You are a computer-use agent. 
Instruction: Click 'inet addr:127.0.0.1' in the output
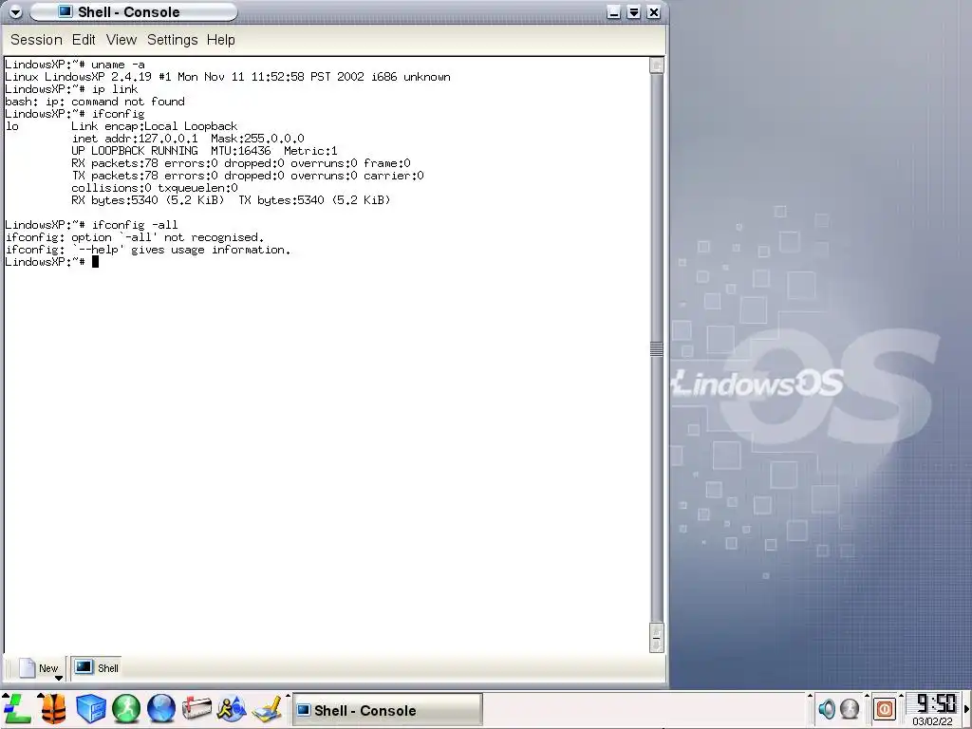135,139
